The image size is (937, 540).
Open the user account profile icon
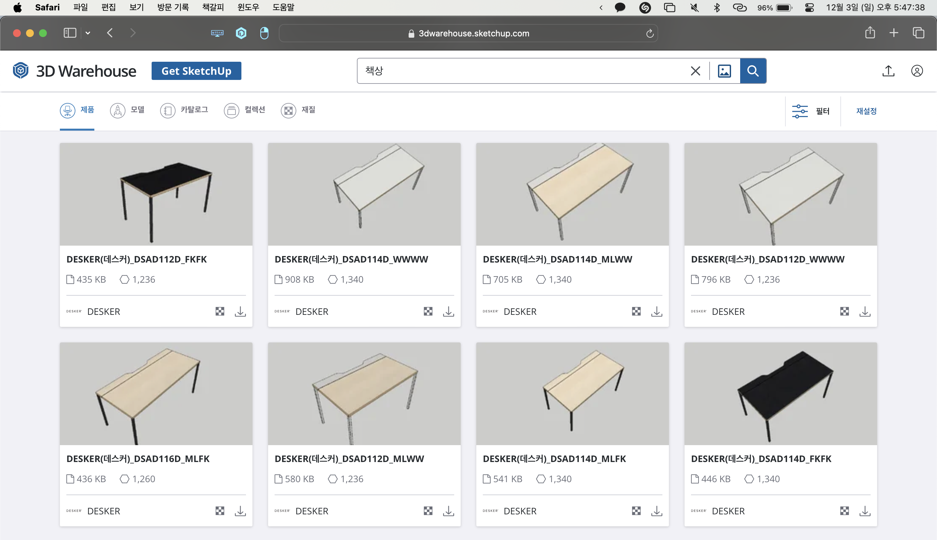917,71
